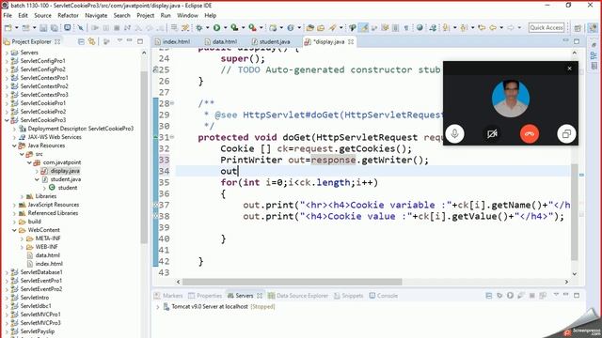Viewport: 602px width, 338px height.
Task: Minimize the bottom Servers panel
Action: coord(566,295)
